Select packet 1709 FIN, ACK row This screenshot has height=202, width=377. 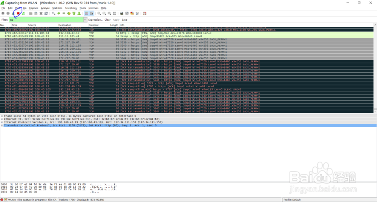(x=187, y=33)
